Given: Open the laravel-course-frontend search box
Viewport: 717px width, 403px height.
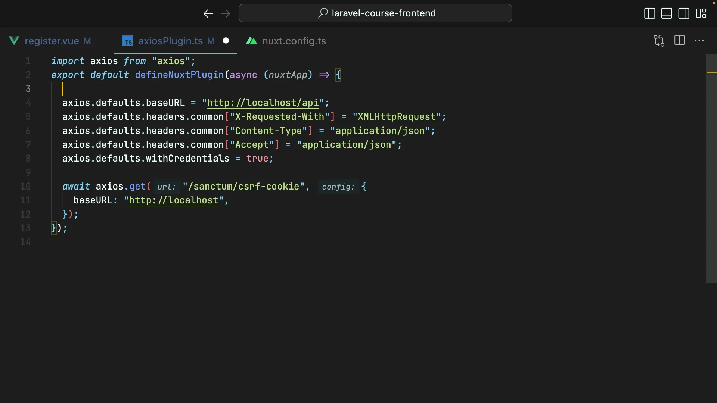Looking at the screenshot, I should [x=375, y=13].
